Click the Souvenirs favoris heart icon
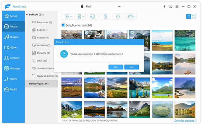202x125 pixels. [34, 68]
